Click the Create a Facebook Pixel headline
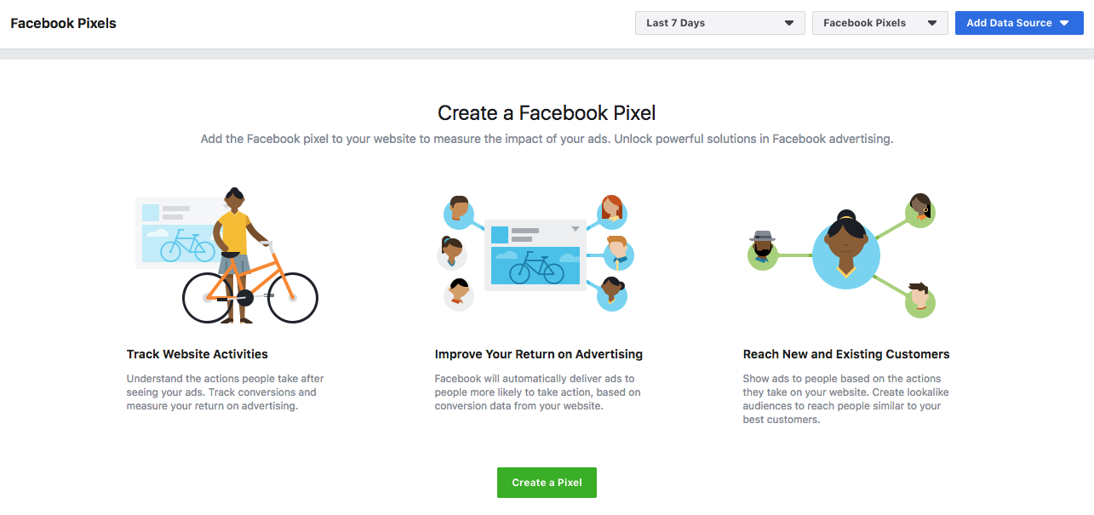Viewport: 1094px width, 515px height. (x=547, y=112)
